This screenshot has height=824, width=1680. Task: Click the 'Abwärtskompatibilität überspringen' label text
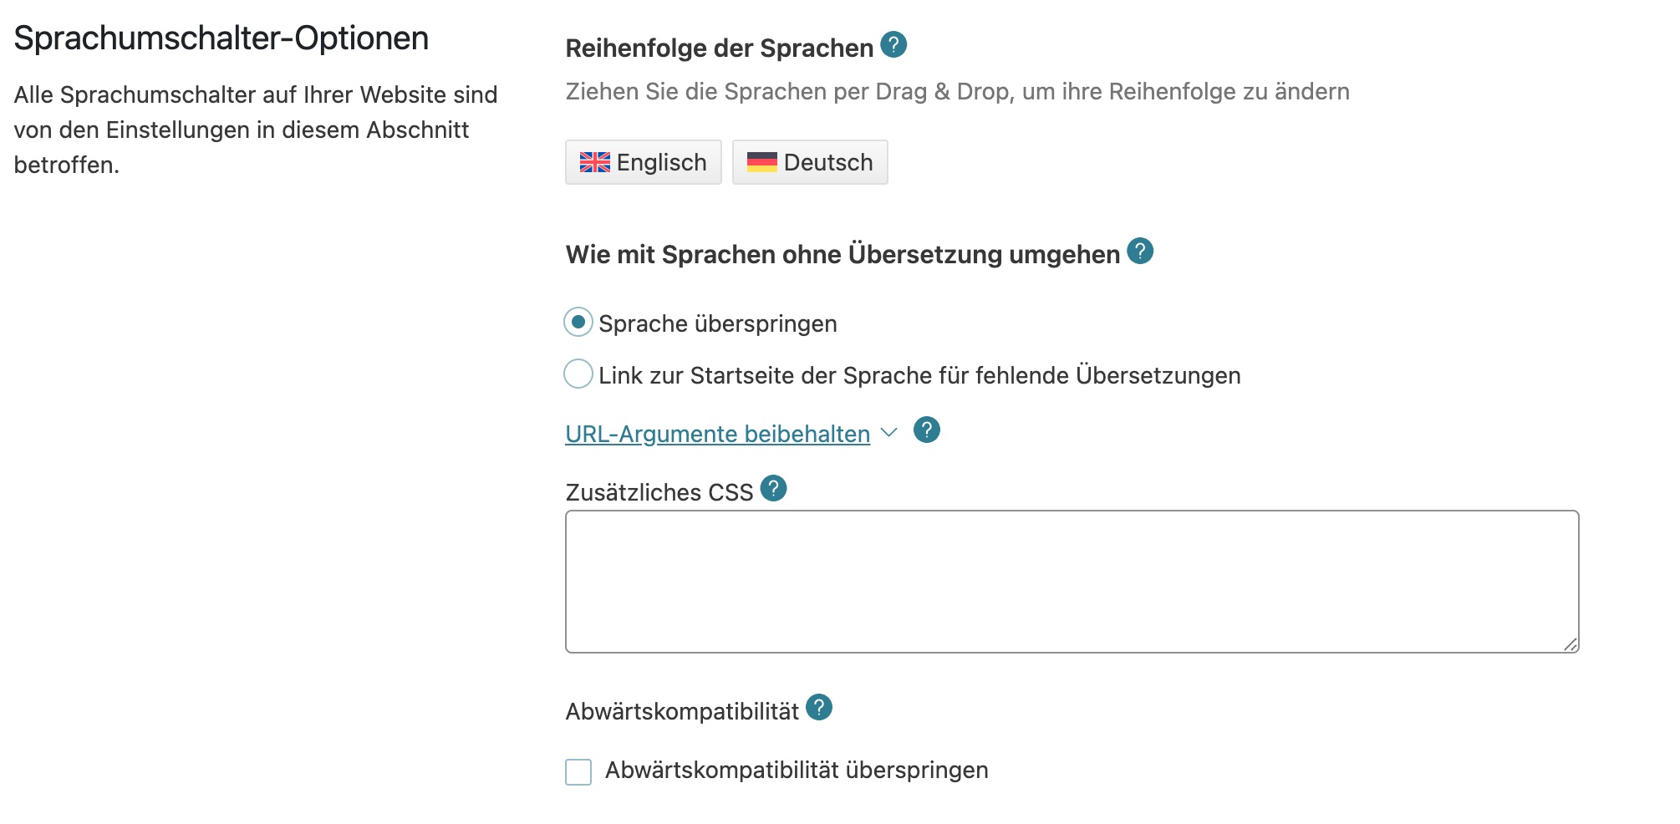point(796,771)
